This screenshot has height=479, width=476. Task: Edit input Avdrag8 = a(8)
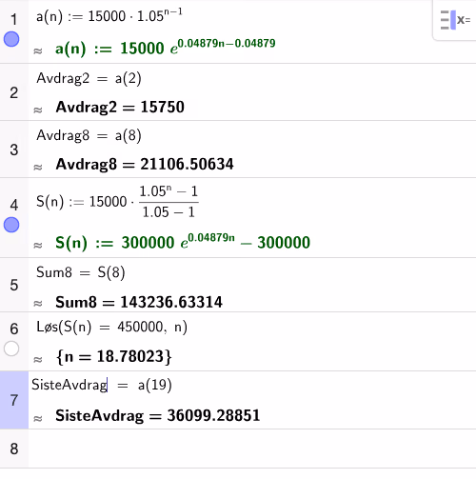tap(89, 135)
